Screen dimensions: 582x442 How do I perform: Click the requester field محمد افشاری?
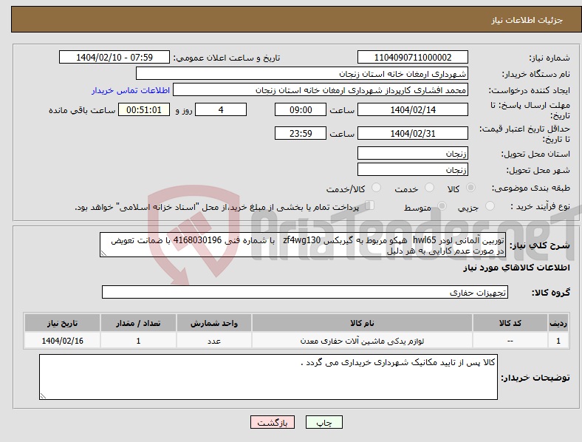pos(321,90)
